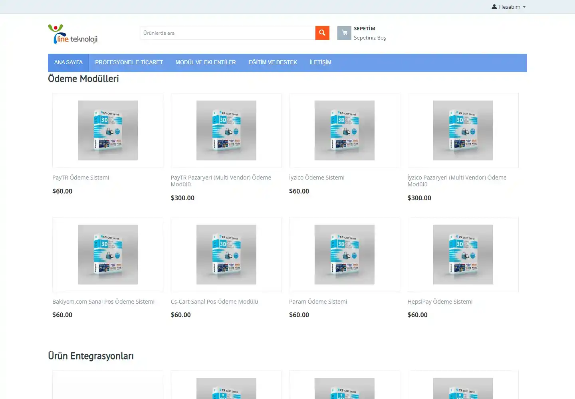Open PayTR Pazaryeri (Multi Vendor) Ödeme Modülü link
The image size is (575, 399).
point(221,181)
